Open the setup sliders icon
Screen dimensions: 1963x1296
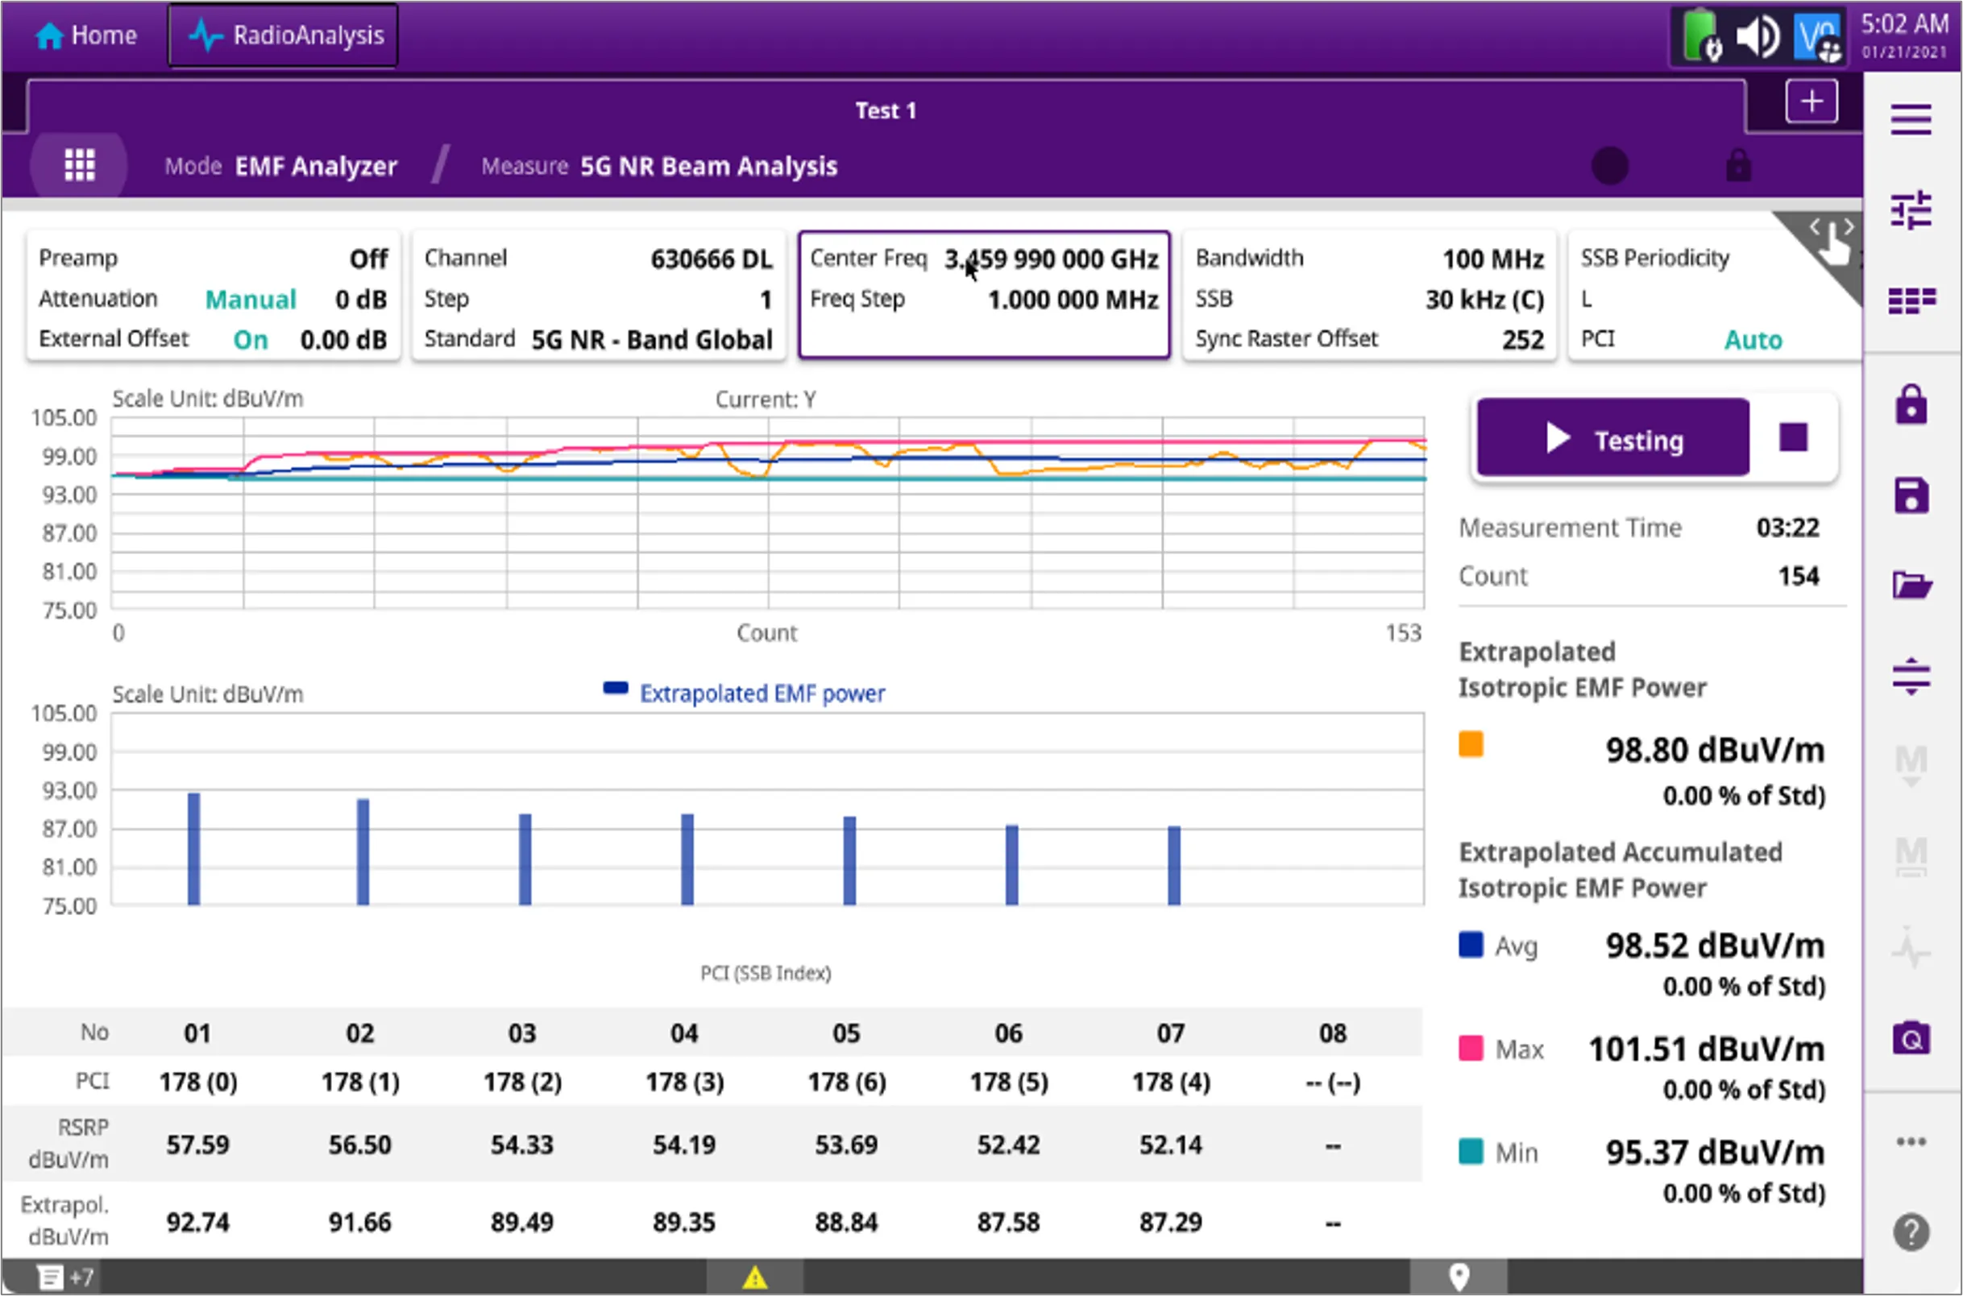point(1910,210)
